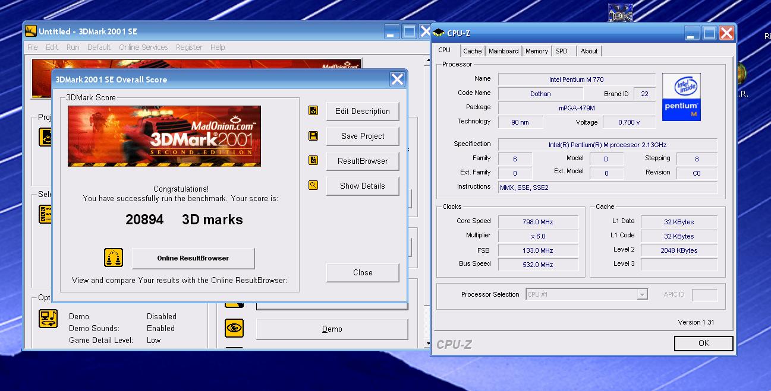Screen dimensions: 771x391
Task: Click the Options music note icon
Action: click(48, 319)
